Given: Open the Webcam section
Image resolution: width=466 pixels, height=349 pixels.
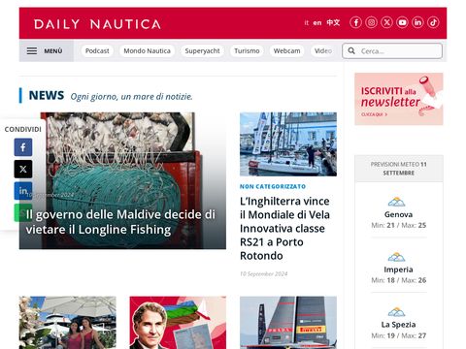Looking at the screenshot, I should (x=286, y=50).
